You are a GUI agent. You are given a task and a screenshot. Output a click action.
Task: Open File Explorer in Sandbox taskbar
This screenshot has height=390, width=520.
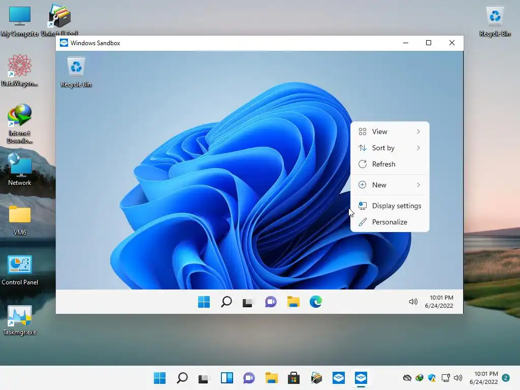click(293, 302)
